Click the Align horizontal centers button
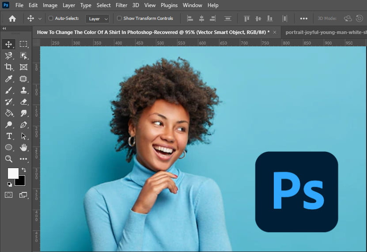Viewport: 367px width, 252px height. click(x=201, y=19)
